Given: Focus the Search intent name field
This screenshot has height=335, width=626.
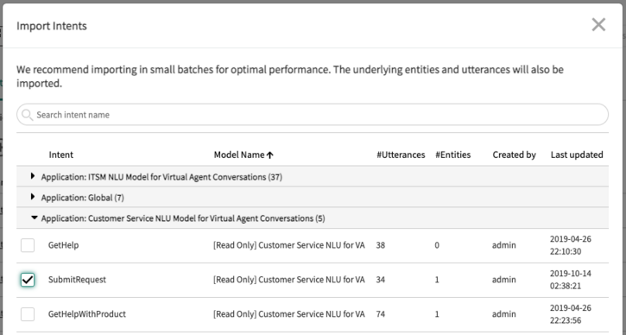Looking at the screenshot, I should 313,115.
